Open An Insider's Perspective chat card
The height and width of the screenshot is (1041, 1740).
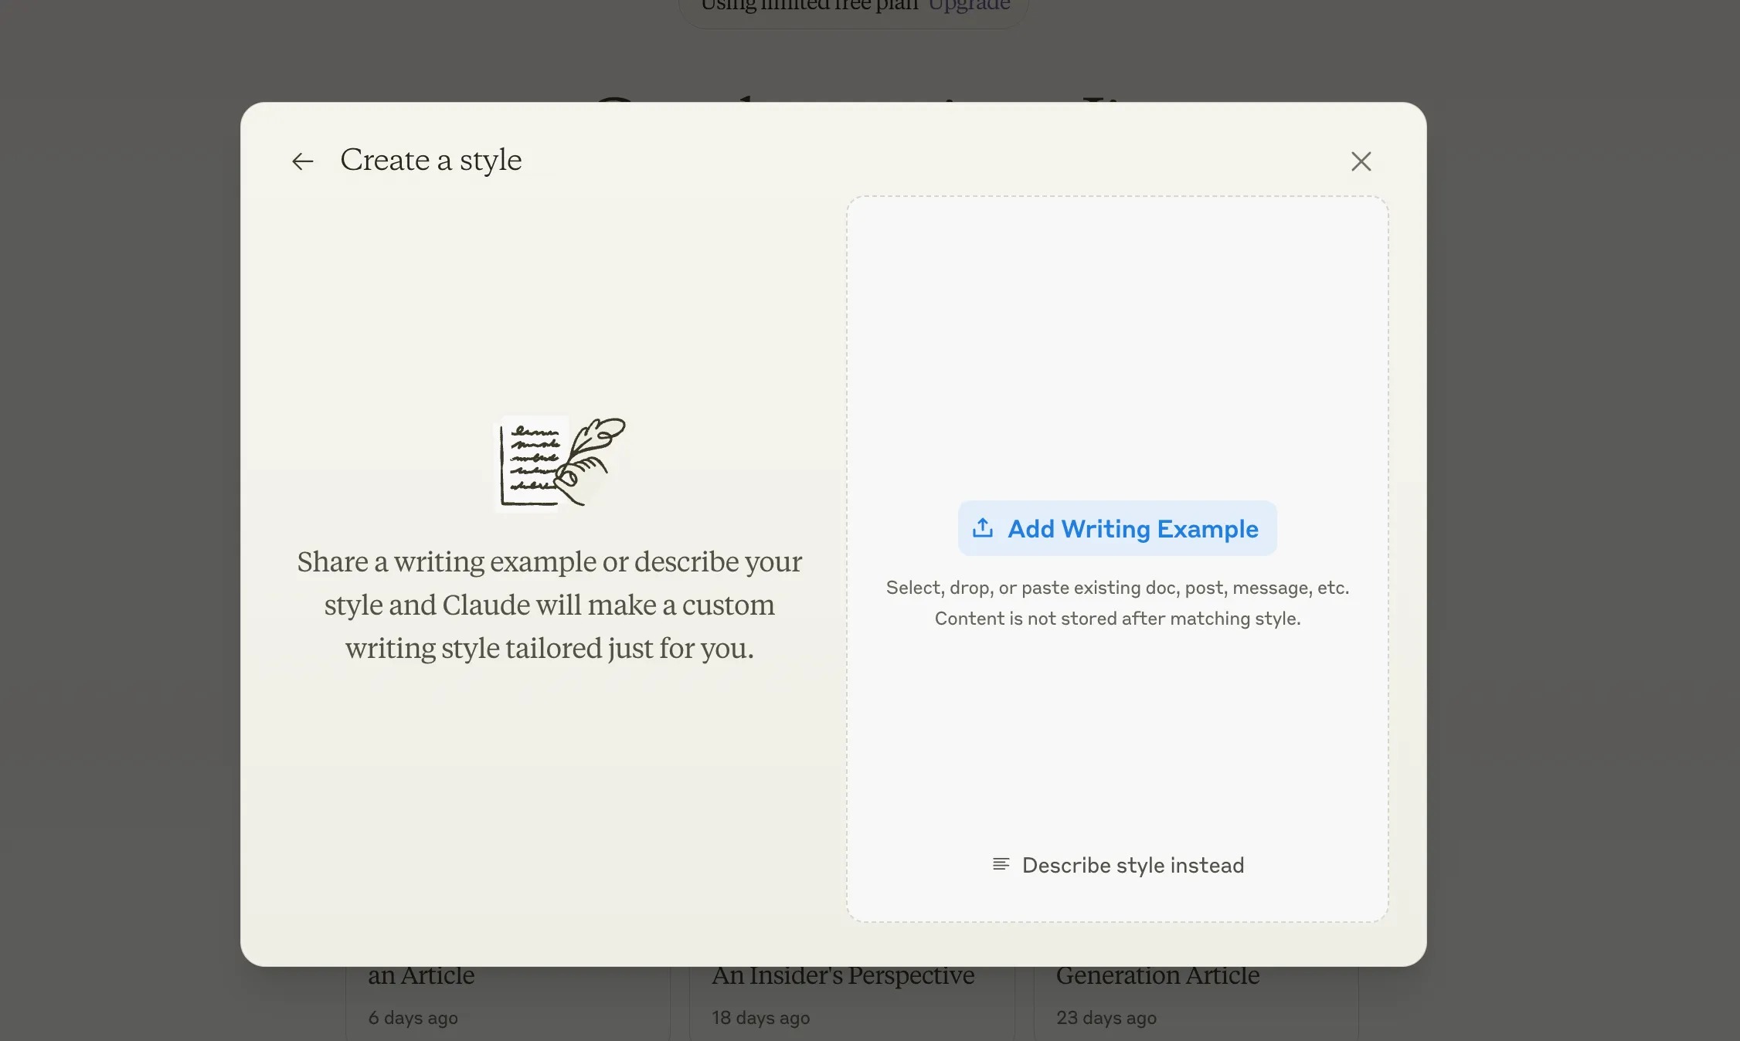pyautogui.click(x=842, y=976)
